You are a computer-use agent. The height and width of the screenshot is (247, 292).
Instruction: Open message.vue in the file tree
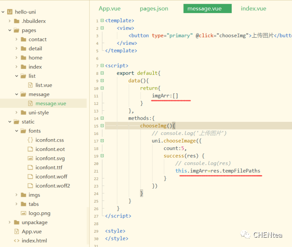pyautogui.click(x=50, y=104)
